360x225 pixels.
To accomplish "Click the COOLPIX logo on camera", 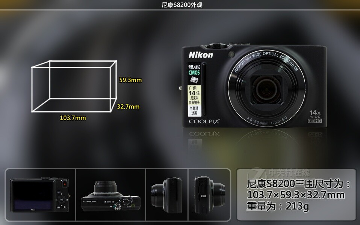I will (204, 121).
